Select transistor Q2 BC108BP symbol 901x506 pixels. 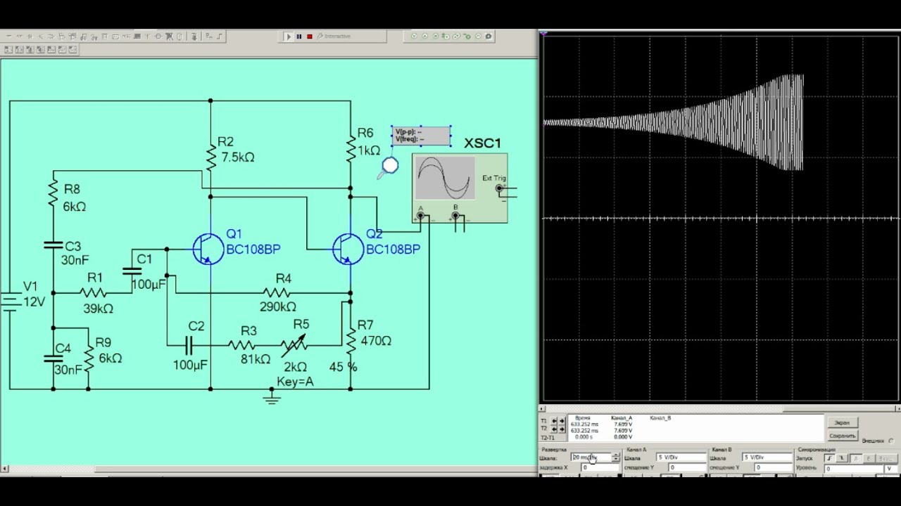(348, 249)
